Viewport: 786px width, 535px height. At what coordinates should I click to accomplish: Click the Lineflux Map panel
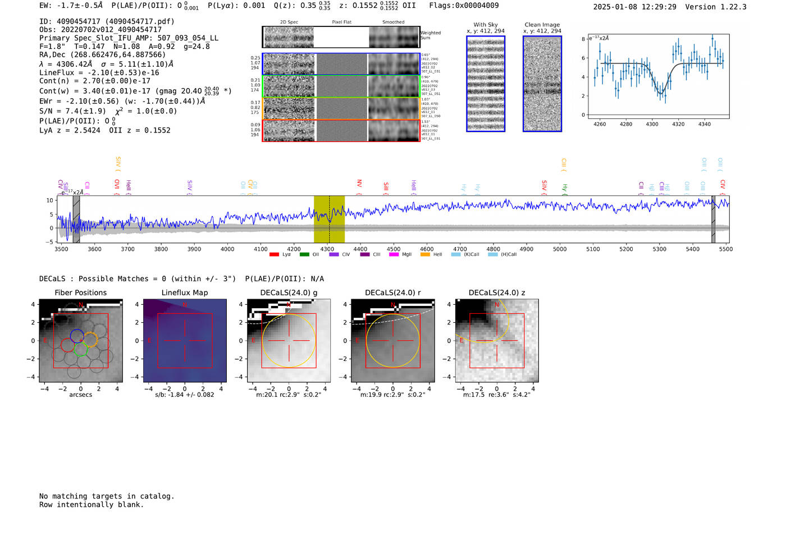pyautogui.click(x=185, y=340)
